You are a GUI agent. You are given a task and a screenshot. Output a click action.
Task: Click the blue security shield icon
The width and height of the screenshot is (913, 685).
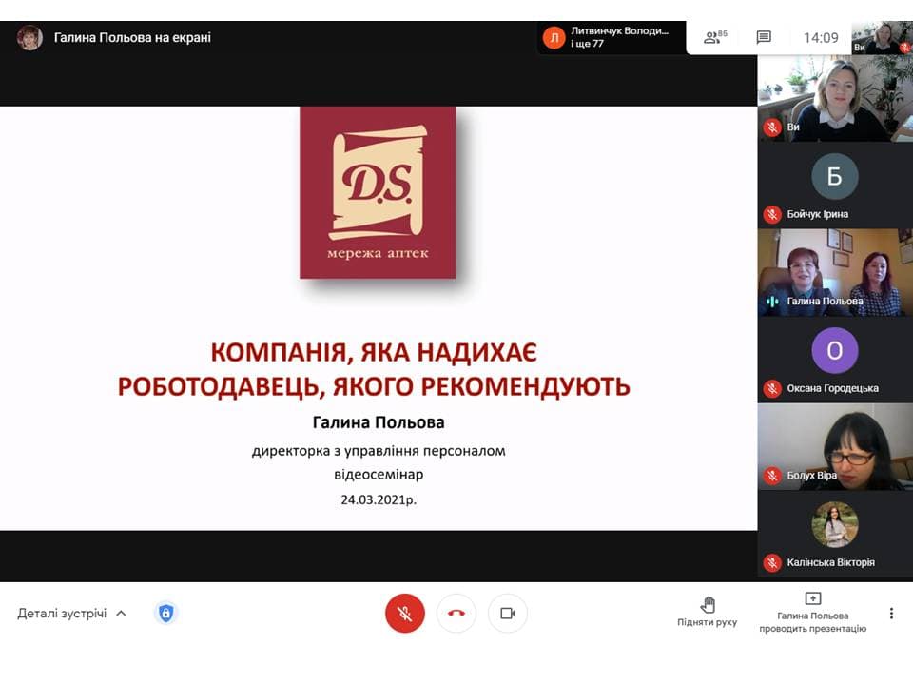click(165, 613)
